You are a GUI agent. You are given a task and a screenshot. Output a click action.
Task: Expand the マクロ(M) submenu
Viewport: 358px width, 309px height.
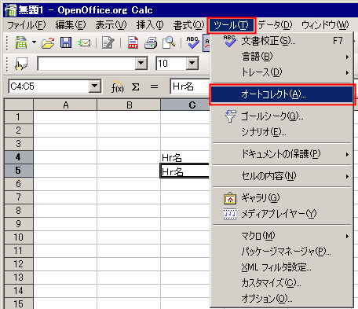282,236
